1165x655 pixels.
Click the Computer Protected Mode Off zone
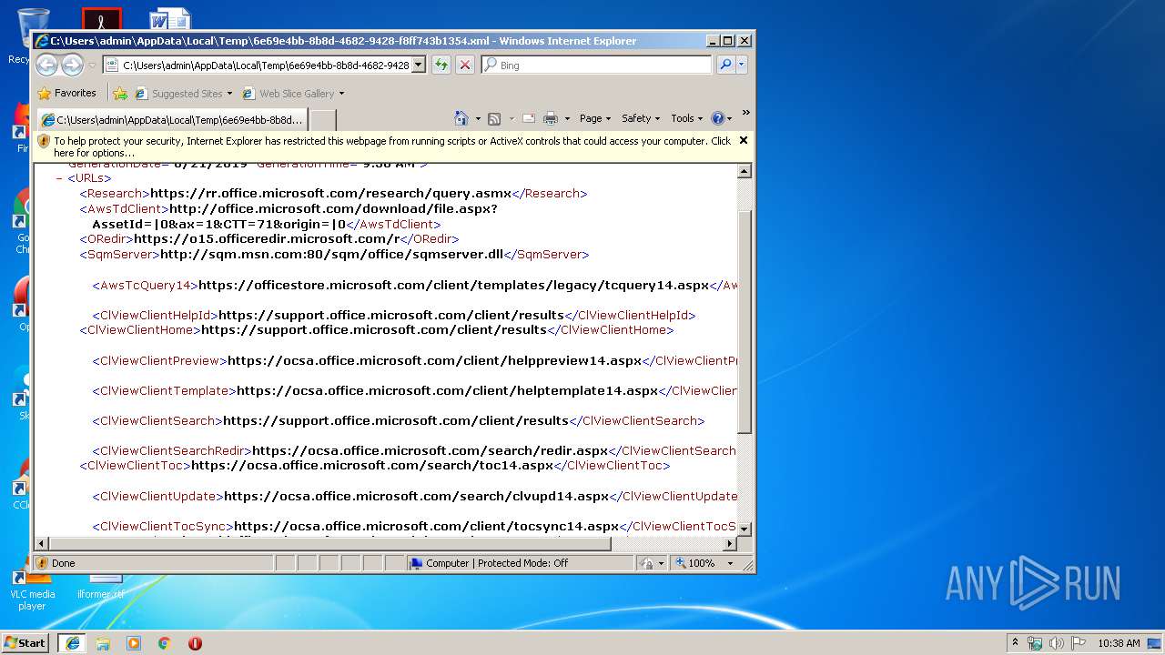pyautogui.click(x=520, y=563)
